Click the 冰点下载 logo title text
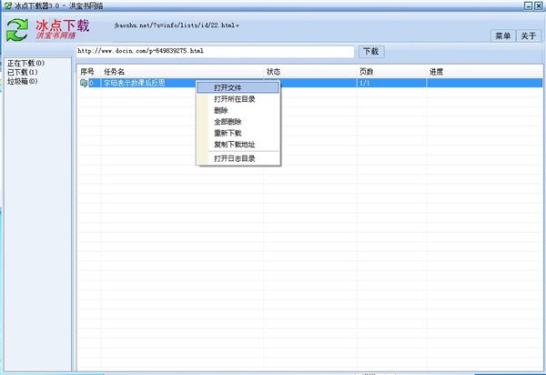The width and height of the screenshot is (546, 375). click(x=62, y=25)
